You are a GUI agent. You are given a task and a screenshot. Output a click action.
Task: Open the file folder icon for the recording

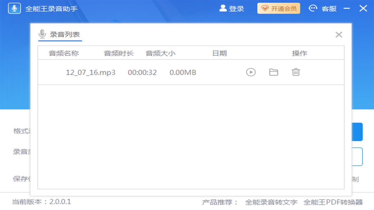pyautogui.click(x=273, y=72)
